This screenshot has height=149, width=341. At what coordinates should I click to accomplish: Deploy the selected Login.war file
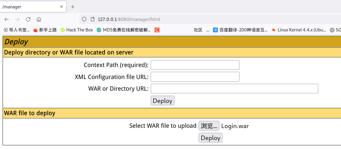point(210,138)
